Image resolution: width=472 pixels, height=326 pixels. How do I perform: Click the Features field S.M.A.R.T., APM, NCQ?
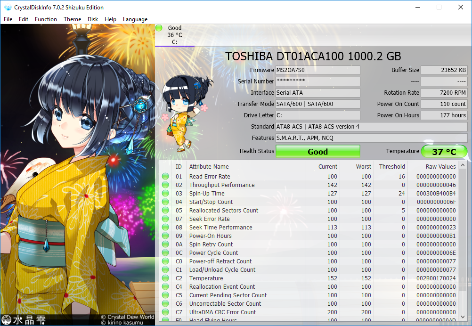(x=372, y=138)
